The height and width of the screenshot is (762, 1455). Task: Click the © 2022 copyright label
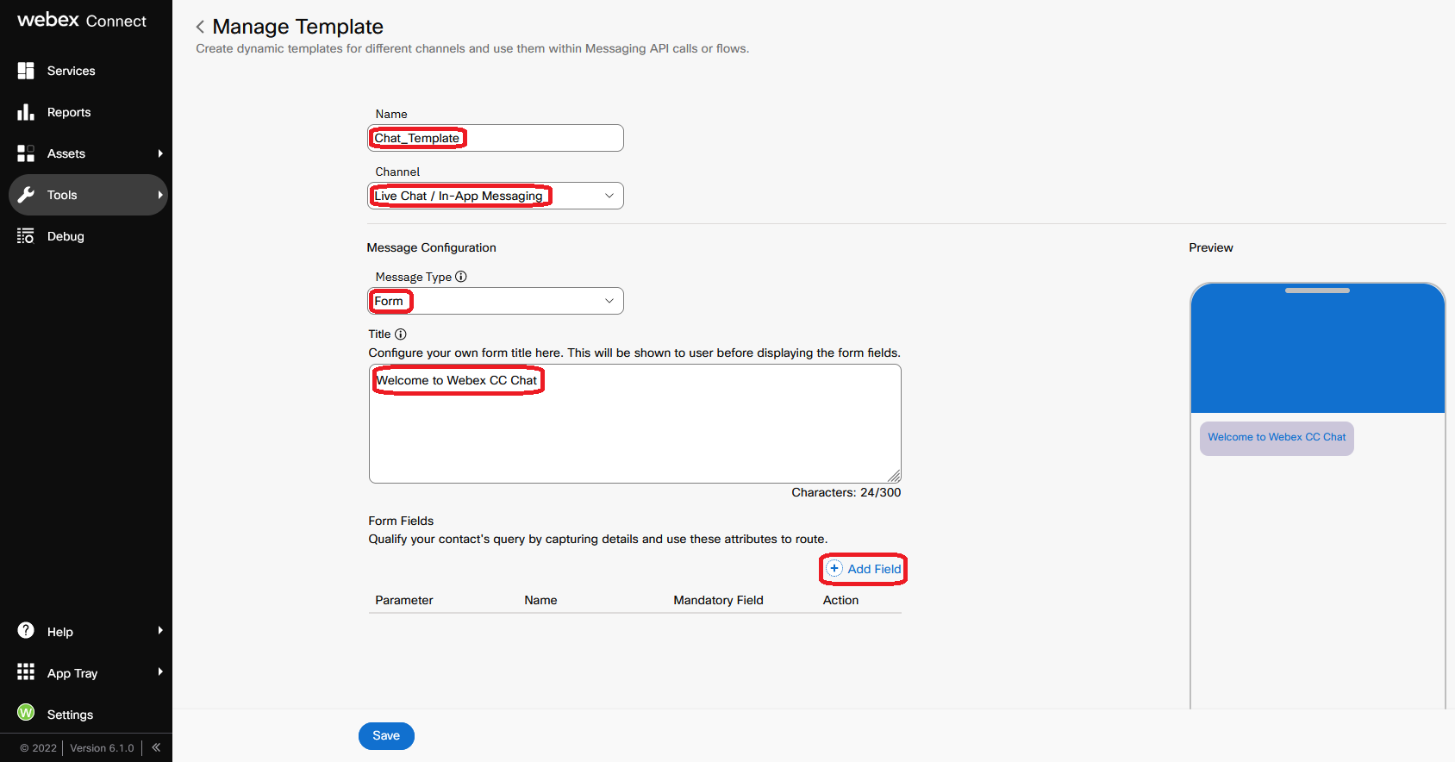tap(39, 747)
